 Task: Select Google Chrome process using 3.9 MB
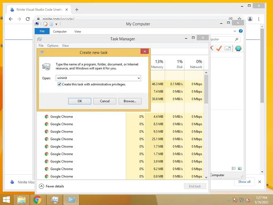point(120,161)
